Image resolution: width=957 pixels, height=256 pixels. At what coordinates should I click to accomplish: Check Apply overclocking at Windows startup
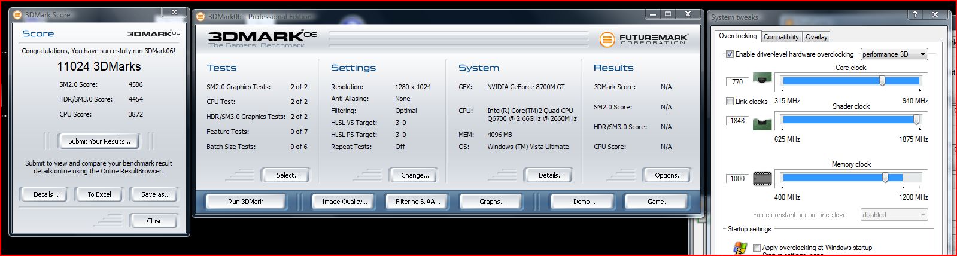coord(757,248)
